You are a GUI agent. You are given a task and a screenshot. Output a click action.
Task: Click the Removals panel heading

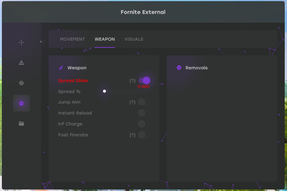(x=196, y=68)
